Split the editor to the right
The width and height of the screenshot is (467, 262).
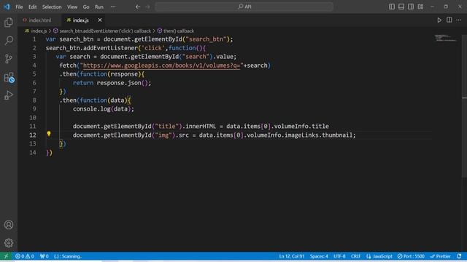point(449,20)
